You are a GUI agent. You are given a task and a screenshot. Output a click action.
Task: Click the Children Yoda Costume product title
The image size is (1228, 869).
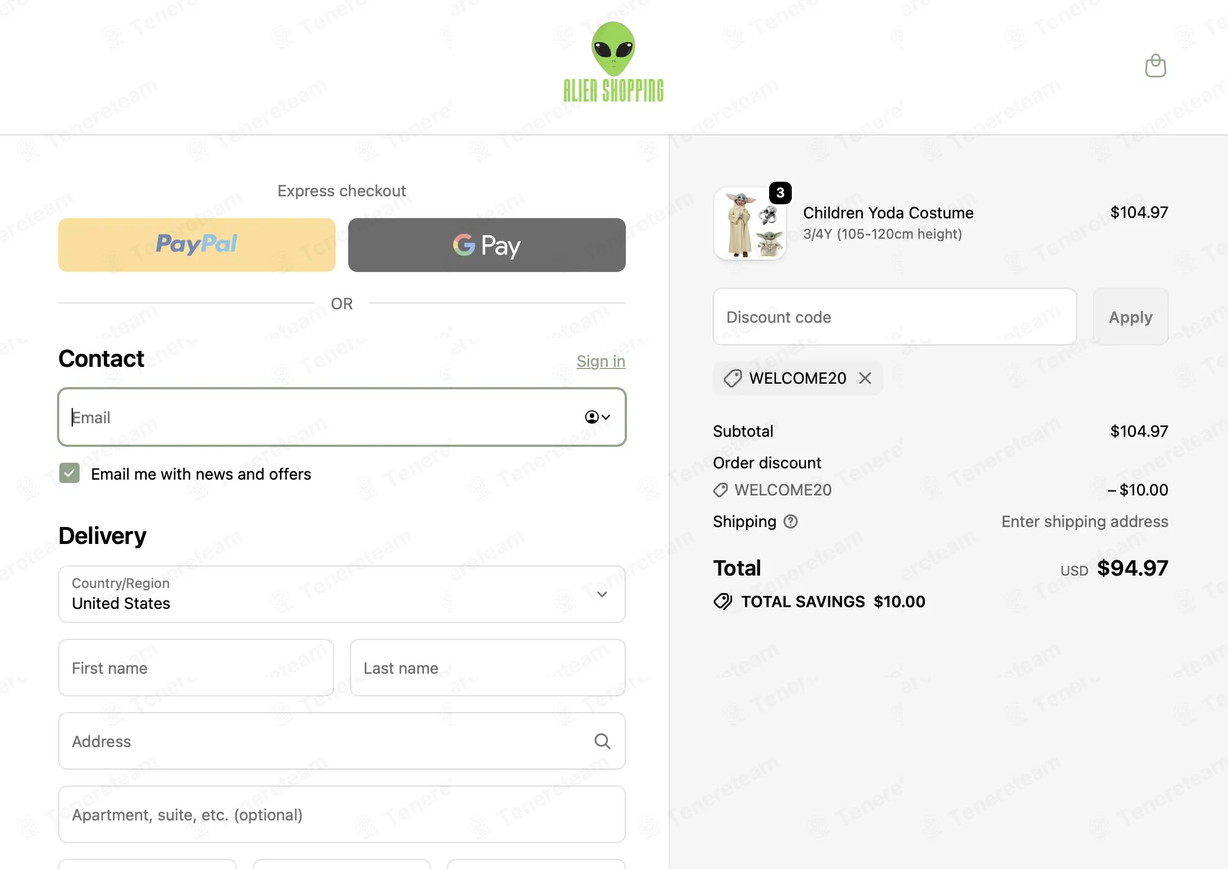point(888,213)
